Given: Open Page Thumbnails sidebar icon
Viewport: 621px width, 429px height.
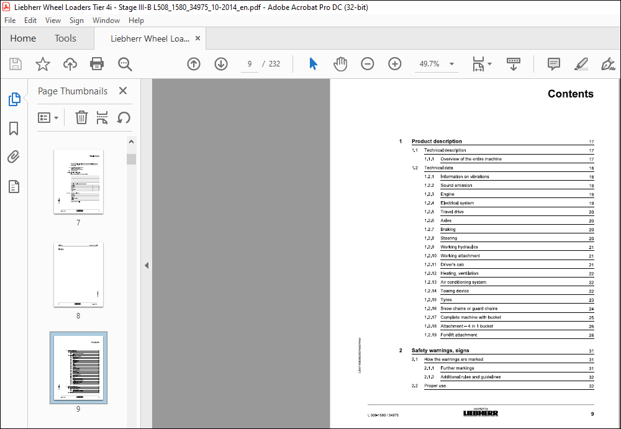Looking at the screenshot, I should tap(14, 99).
